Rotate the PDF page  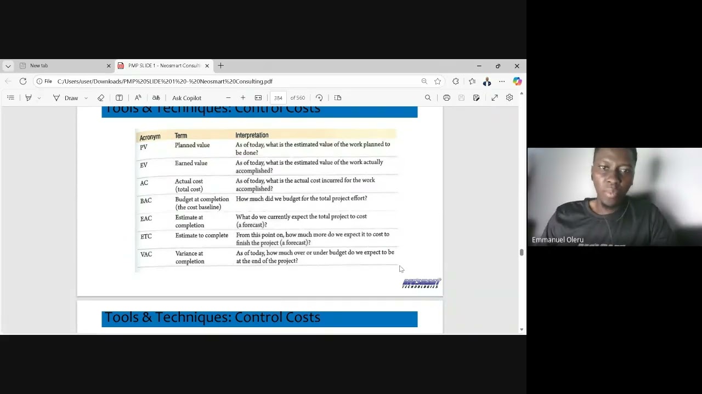(x=319, y=98)
